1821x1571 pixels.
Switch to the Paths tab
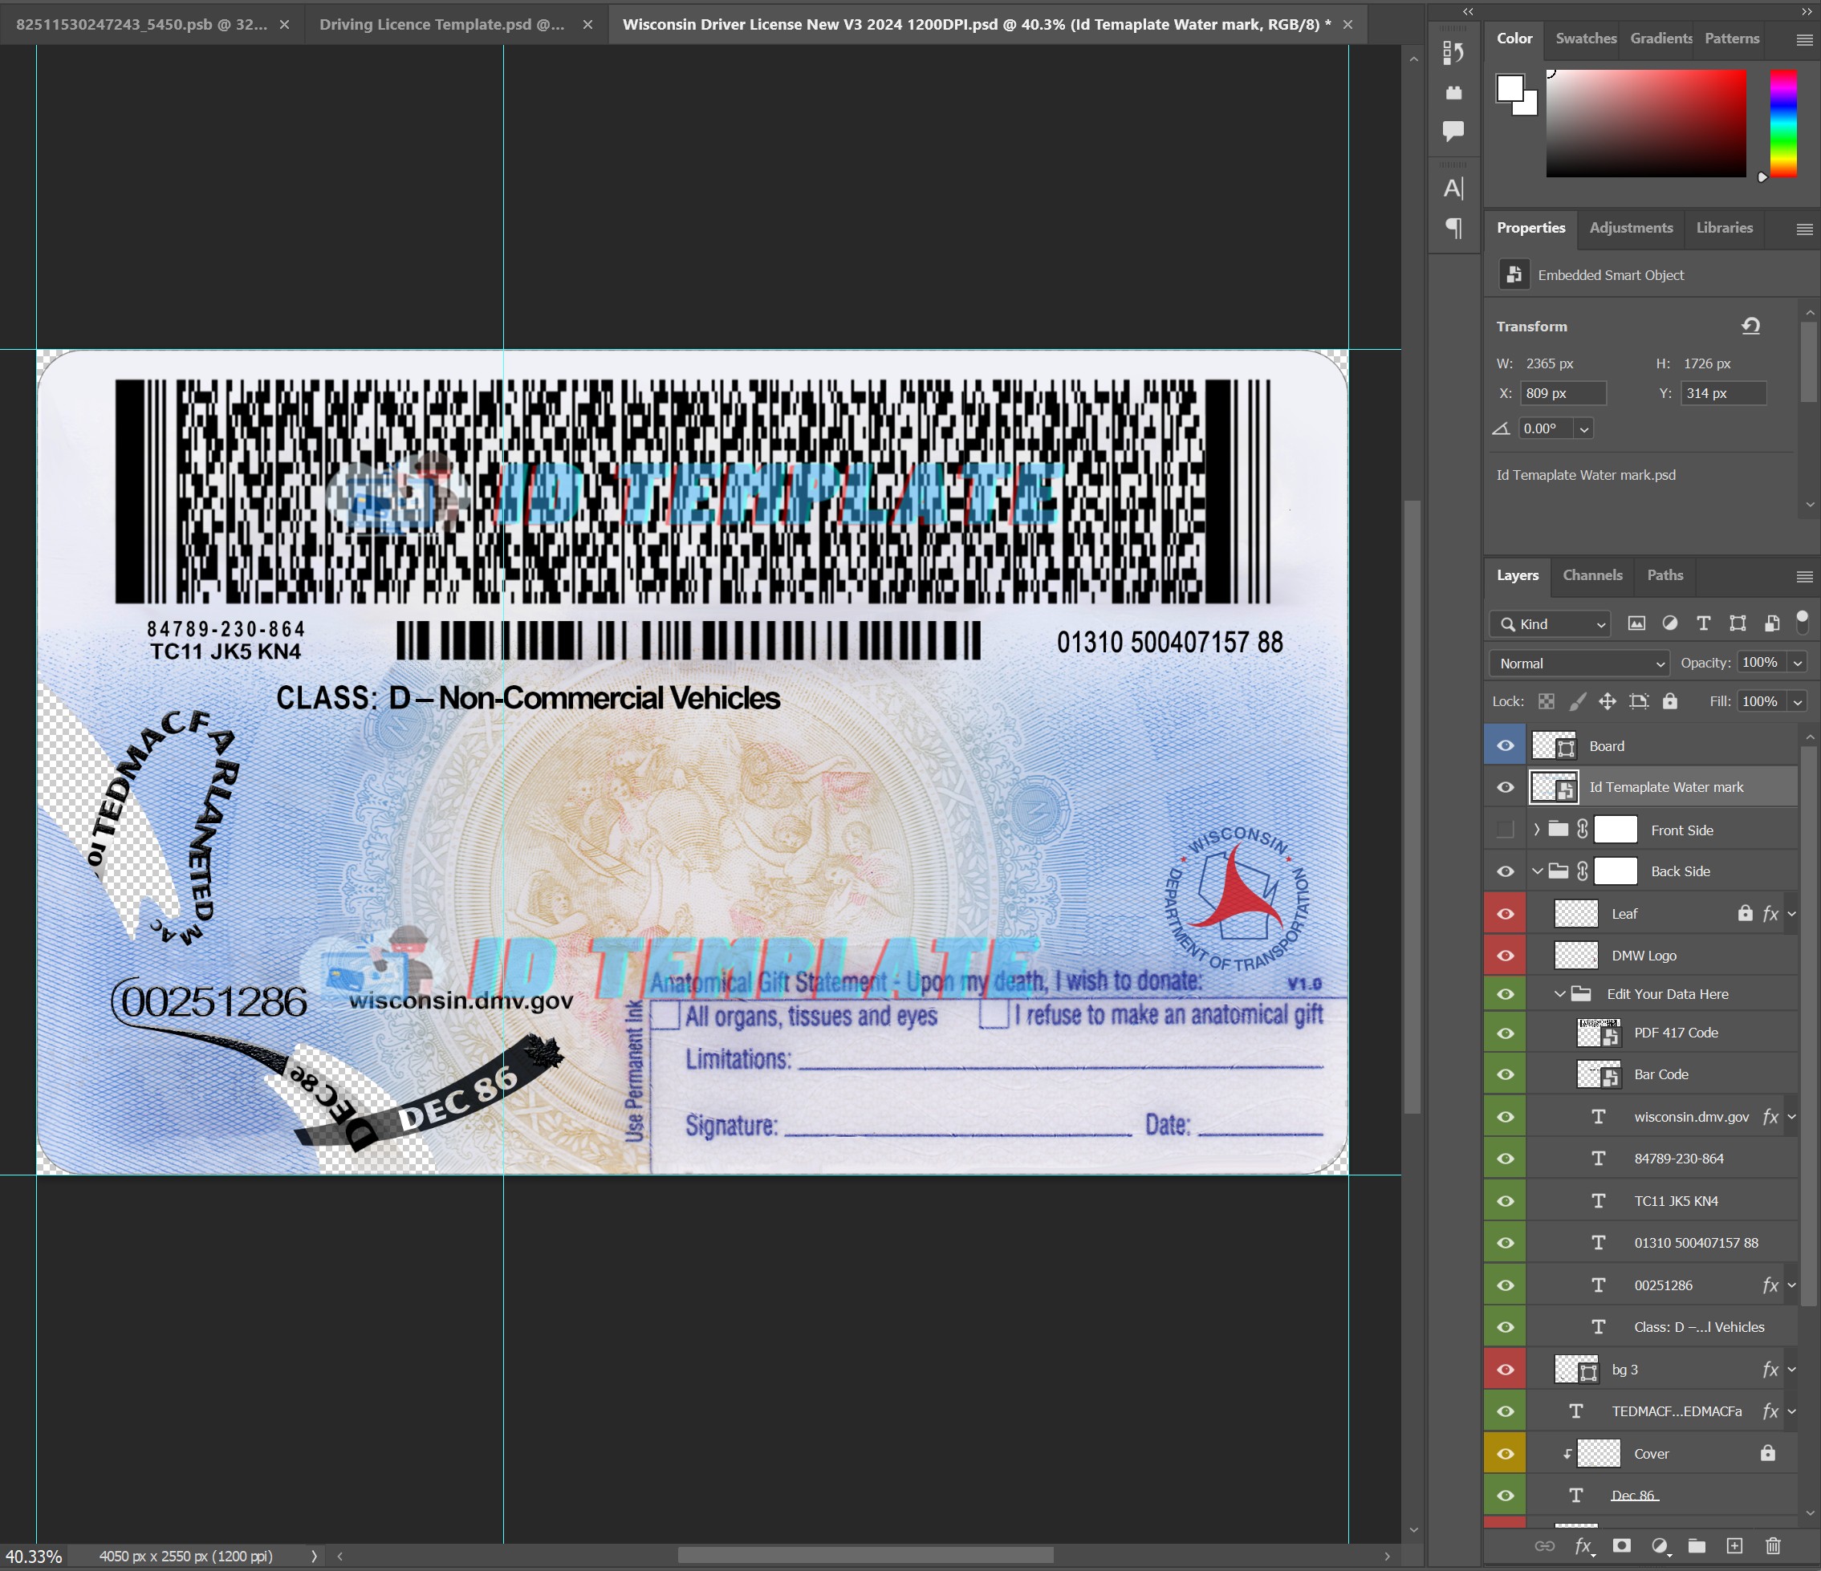tap(1665, 575)
